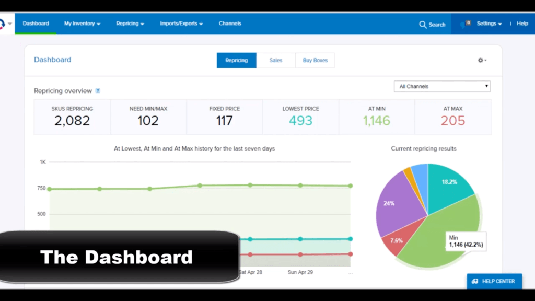Switch to the Sales tab
The image size is (535, 301).
point(276,61)
